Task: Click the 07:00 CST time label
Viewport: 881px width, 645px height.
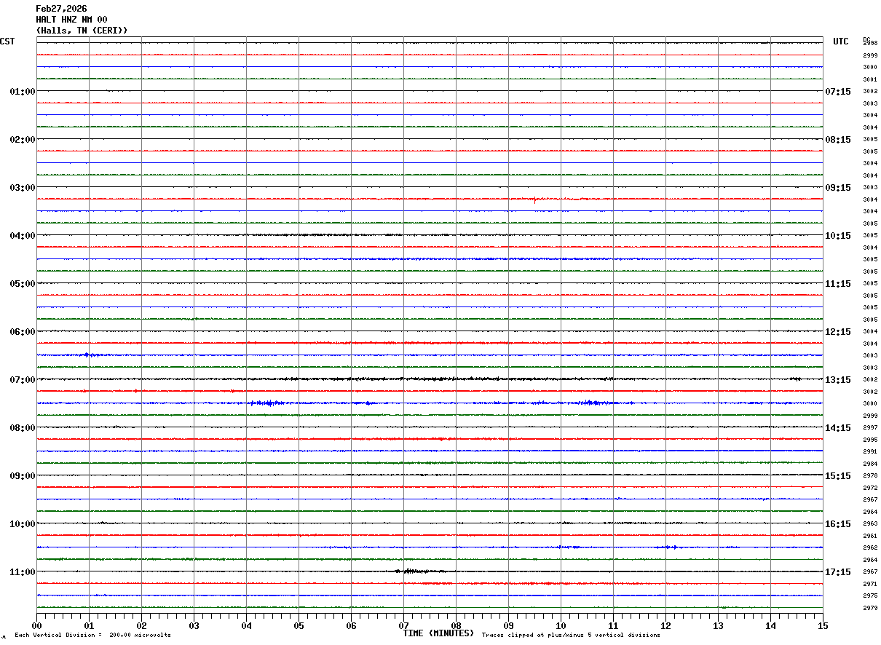Action: pos(23,380)
